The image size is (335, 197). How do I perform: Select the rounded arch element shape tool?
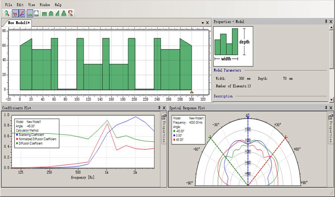click(51, 14)
